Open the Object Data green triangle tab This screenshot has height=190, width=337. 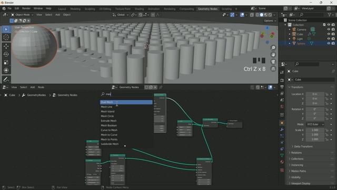pos(282,155)
